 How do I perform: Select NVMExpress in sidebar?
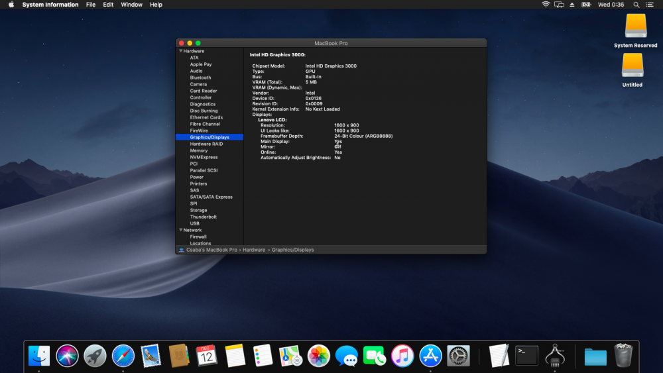(x=204, y=157)
